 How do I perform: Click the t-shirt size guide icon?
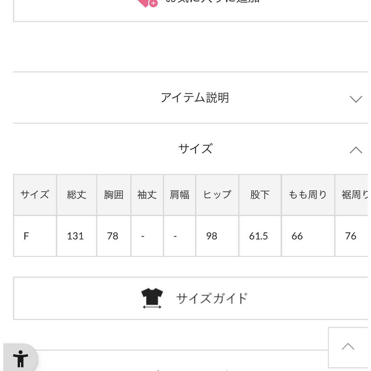pyautogui.click(x=152, y=298)
